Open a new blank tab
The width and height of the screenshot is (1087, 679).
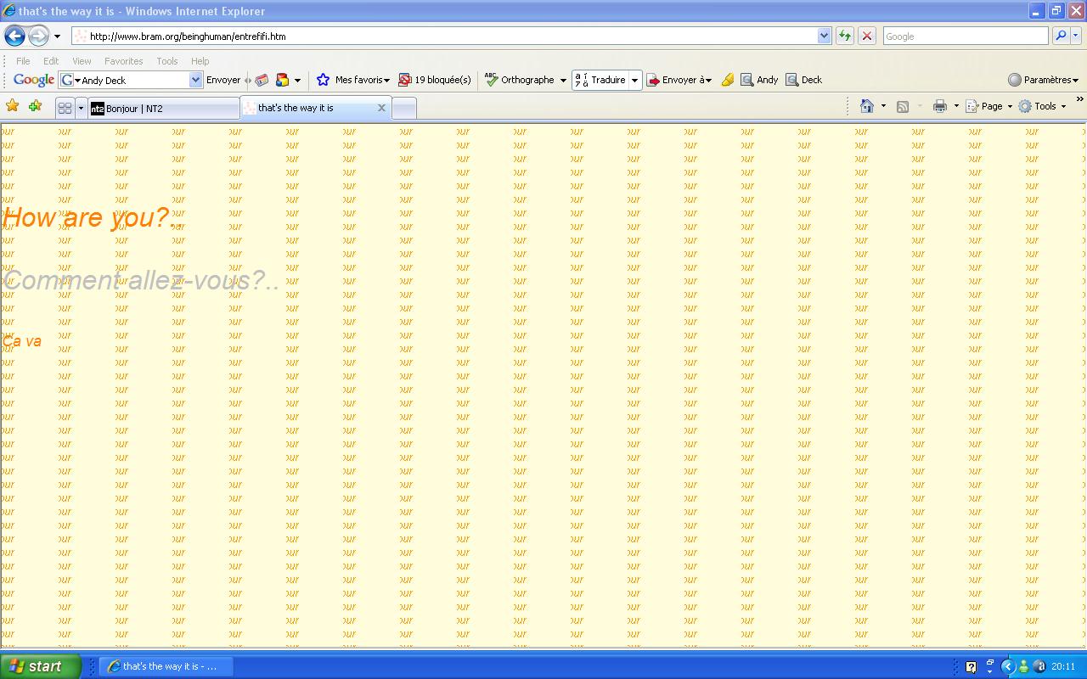404,108
